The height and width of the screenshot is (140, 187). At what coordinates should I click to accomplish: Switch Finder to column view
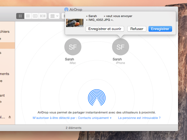coord(35,16)
